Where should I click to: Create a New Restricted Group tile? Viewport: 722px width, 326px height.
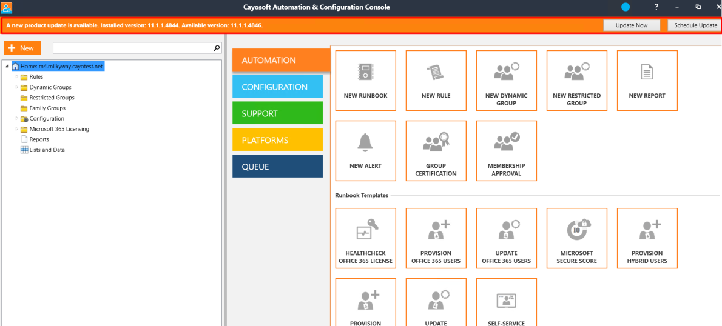point(577,81)
